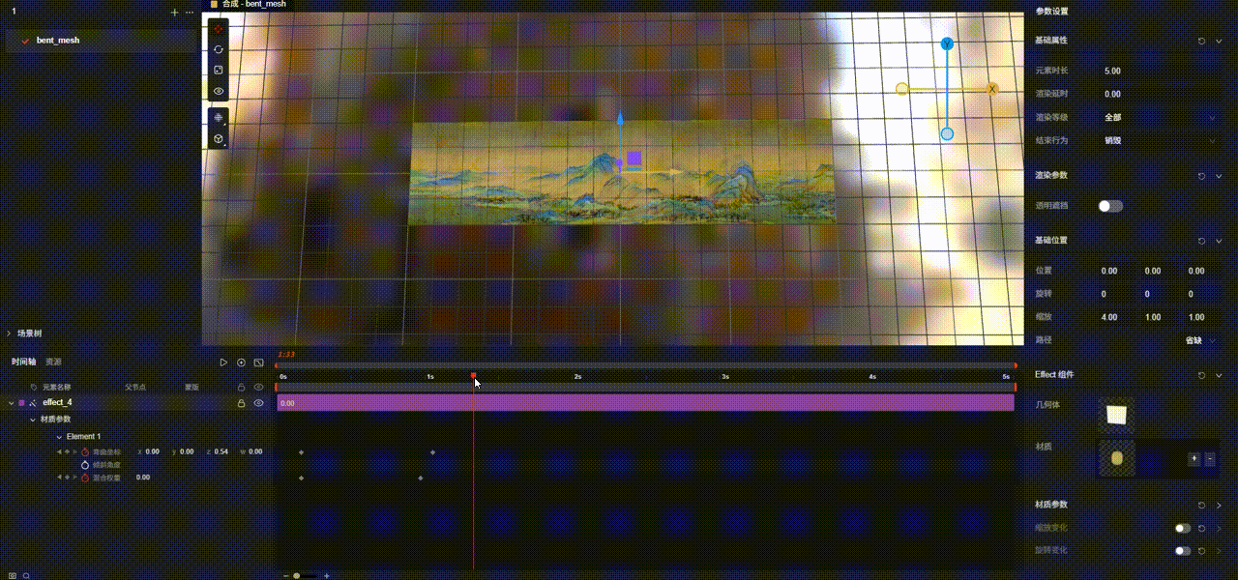Collapse the effect_4 layer row
The width and height of the screenshot is (1238, 580).
point(11,403)
